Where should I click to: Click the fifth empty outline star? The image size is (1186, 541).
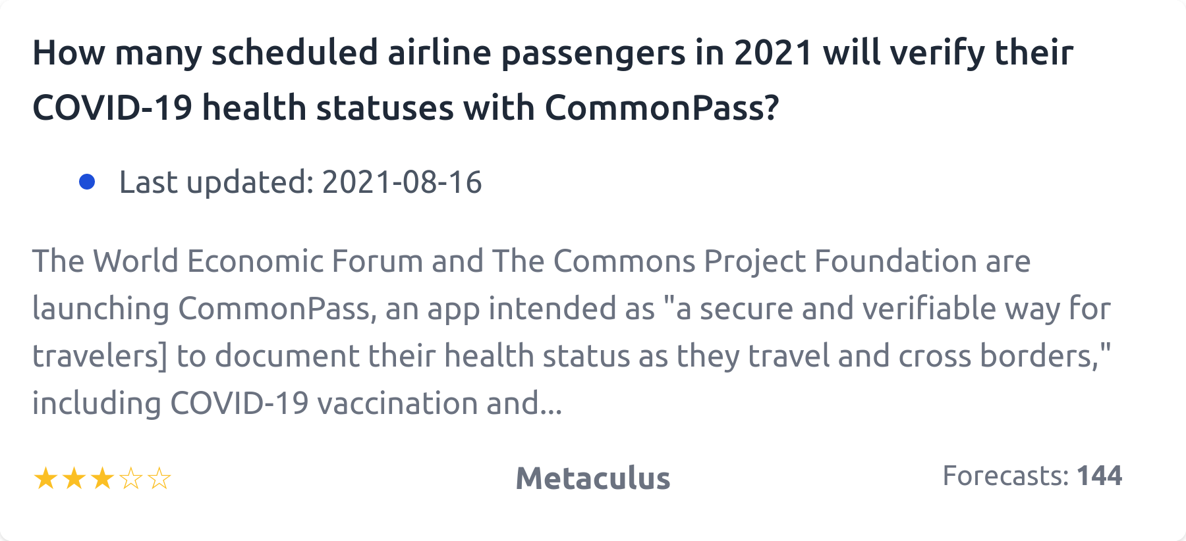159,478
